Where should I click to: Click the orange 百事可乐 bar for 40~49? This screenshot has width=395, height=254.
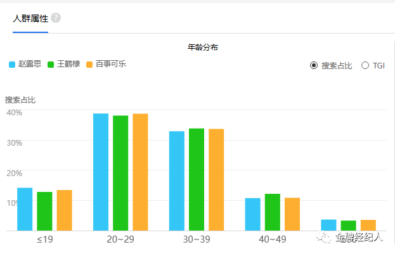(x=292, y=214)
